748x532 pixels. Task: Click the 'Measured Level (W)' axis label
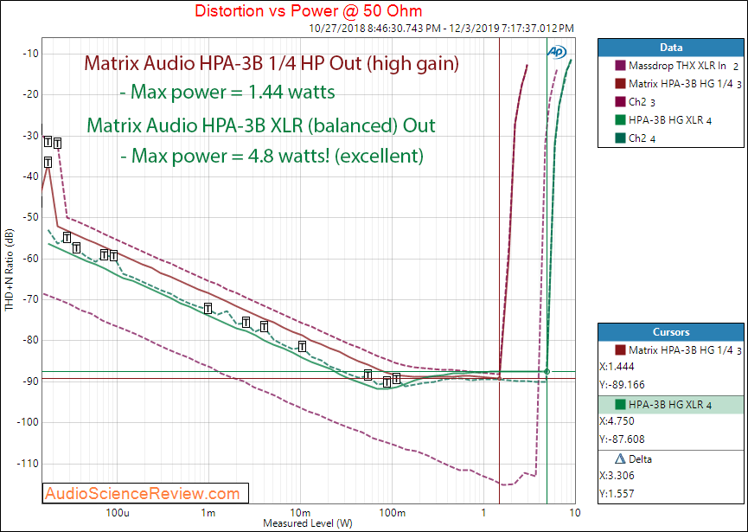pyautogui.click(x=308, y=523)
